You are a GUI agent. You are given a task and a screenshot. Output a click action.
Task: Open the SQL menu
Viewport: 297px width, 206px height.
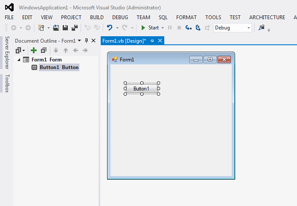click(x=163, y=17)
